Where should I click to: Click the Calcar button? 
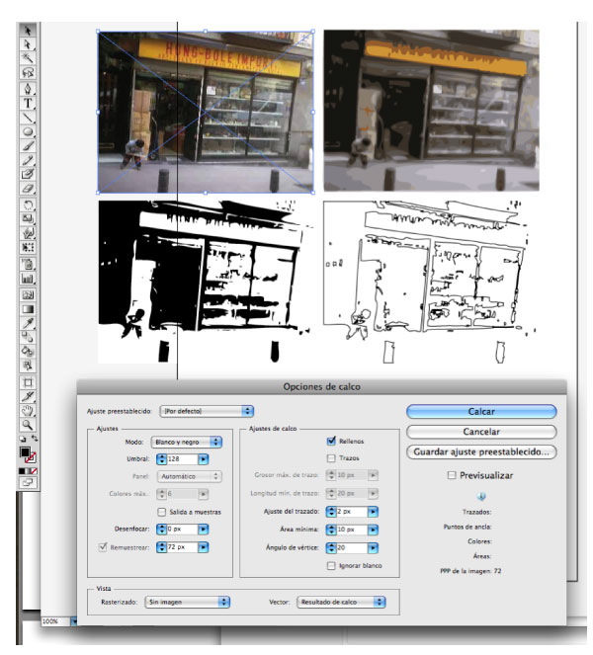tap(481, 411)
